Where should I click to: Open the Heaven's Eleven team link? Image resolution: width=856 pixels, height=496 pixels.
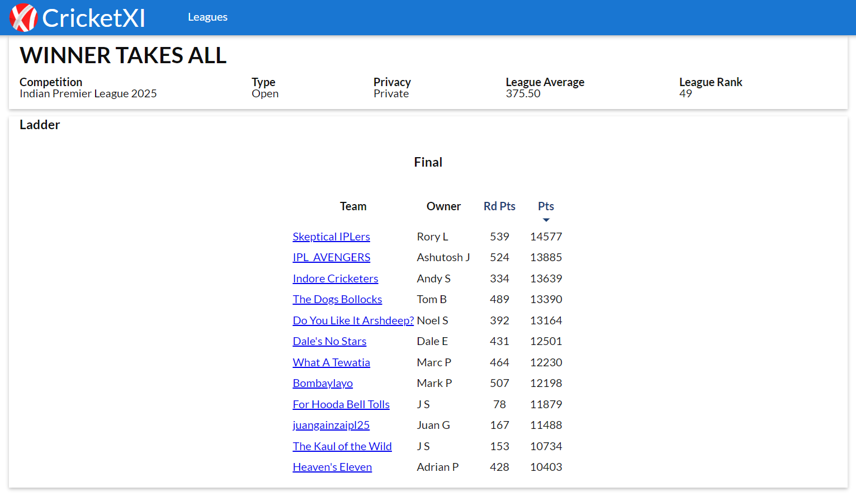(332, 467)
